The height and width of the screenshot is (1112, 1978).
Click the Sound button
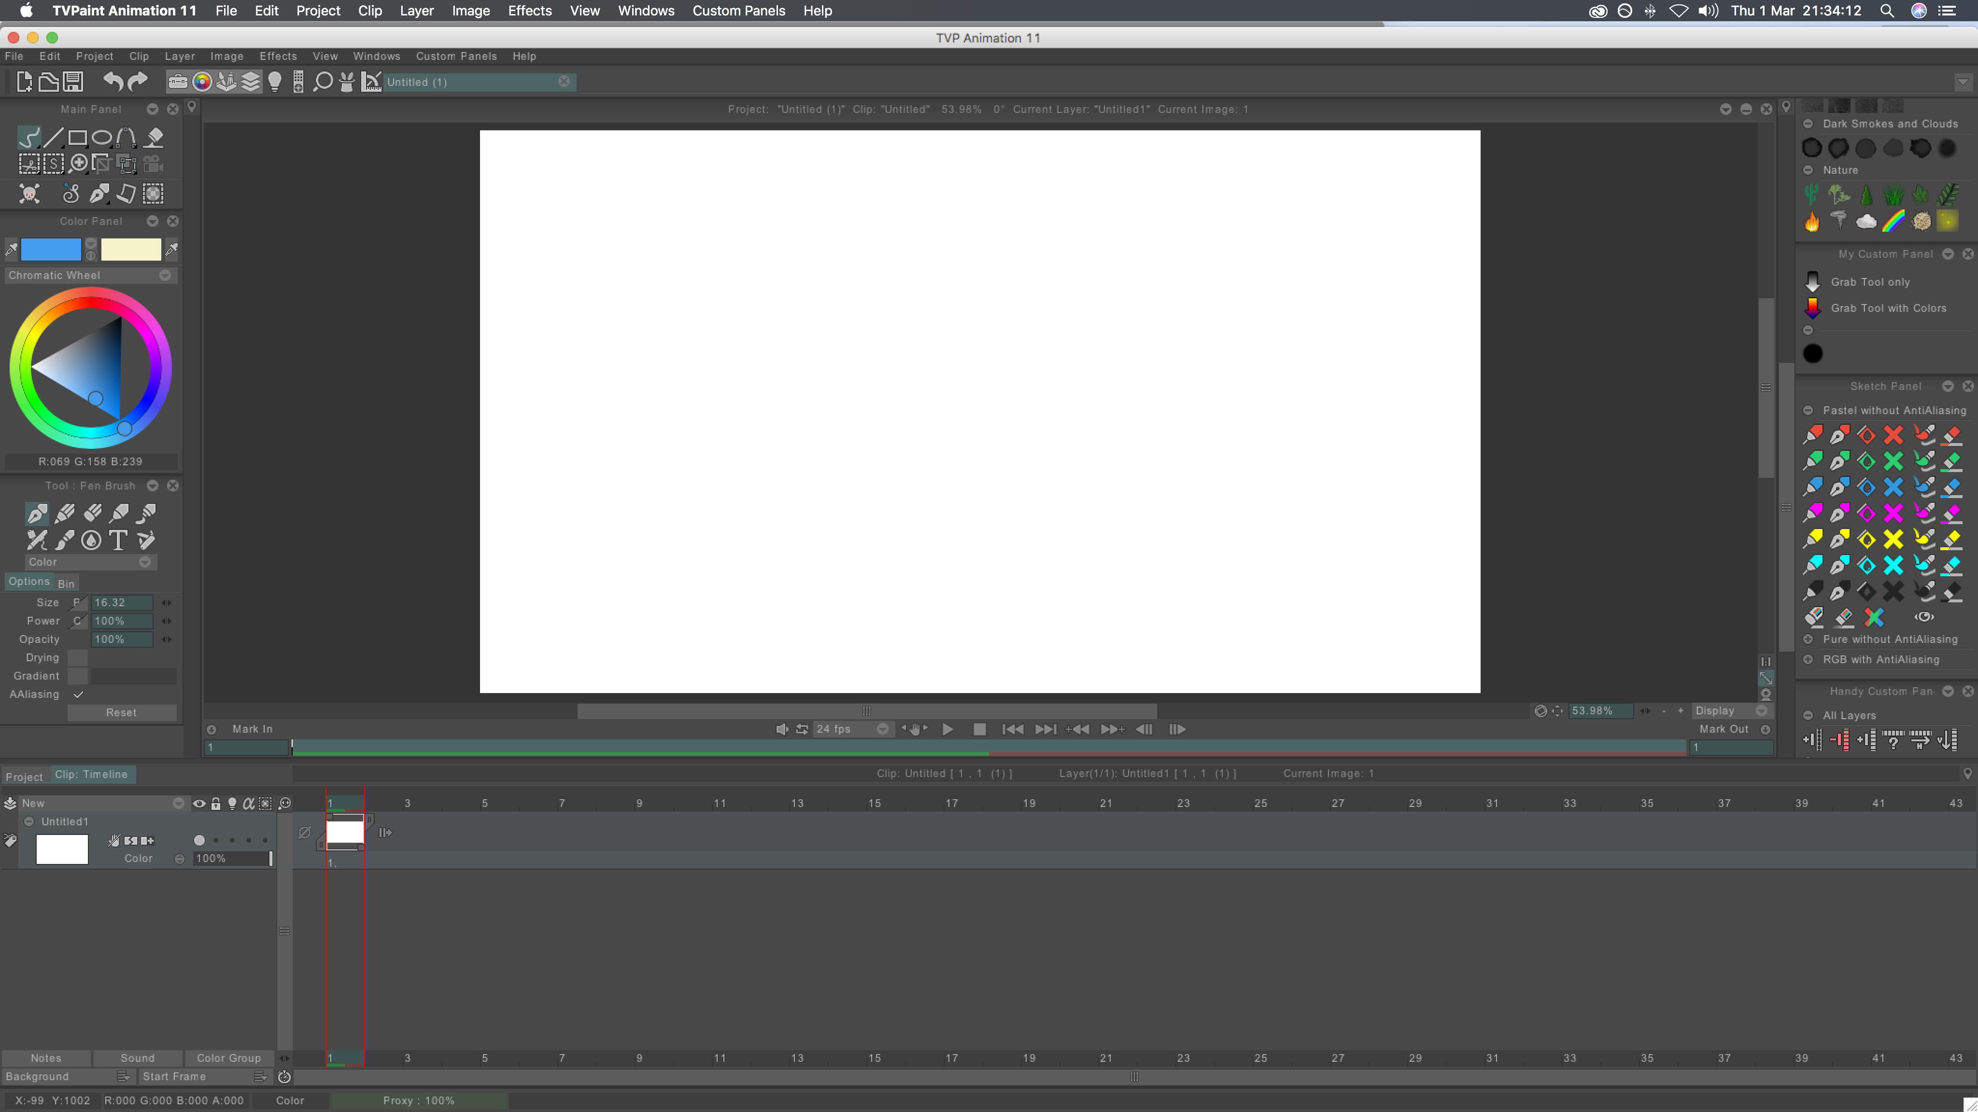138,1058
